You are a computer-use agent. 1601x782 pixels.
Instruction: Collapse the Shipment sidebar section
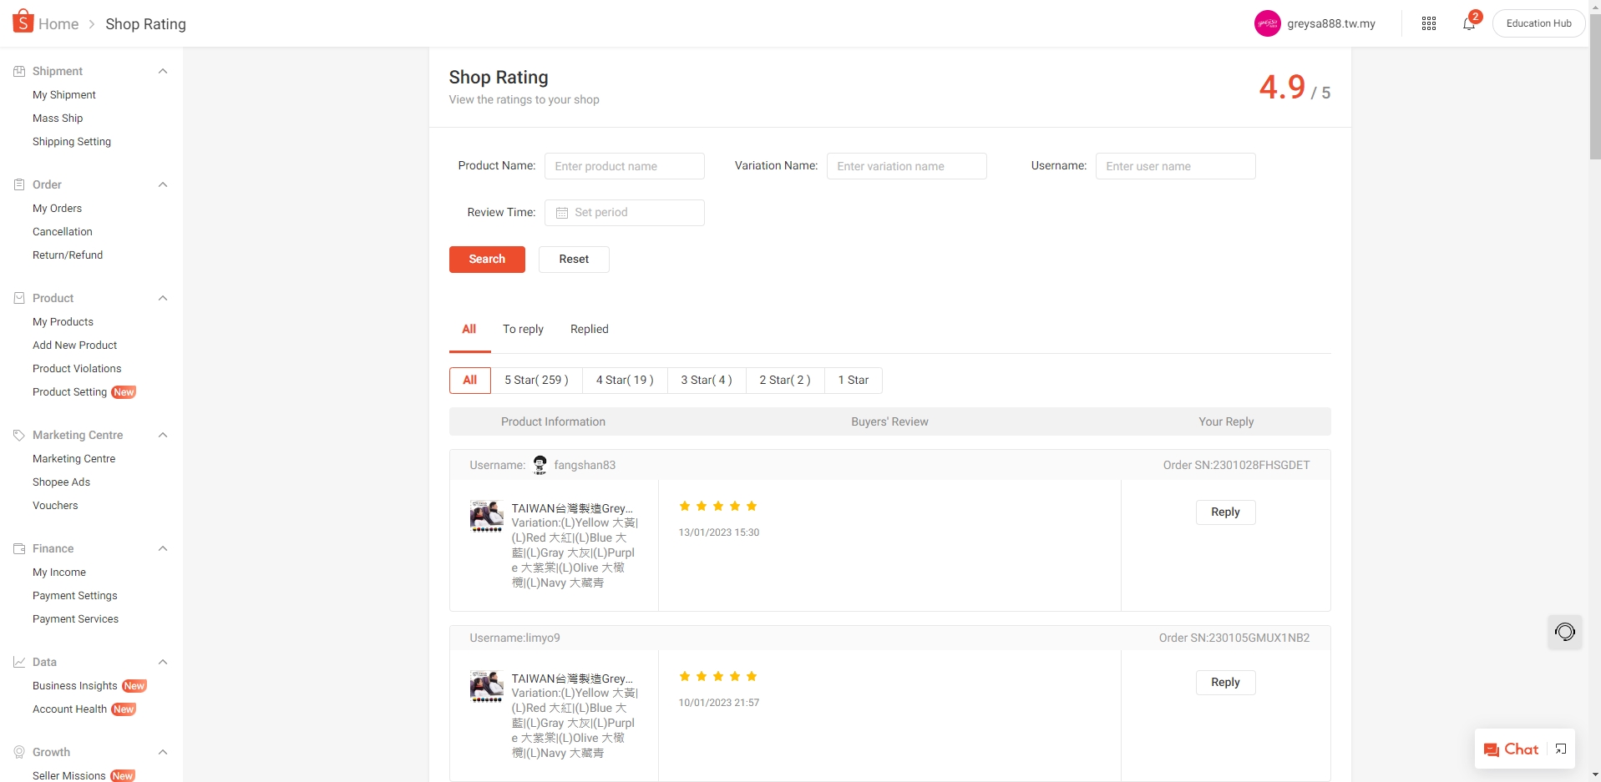click(x=163, y=71)
